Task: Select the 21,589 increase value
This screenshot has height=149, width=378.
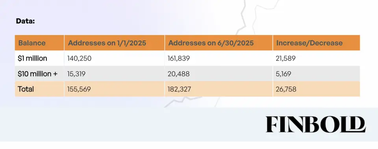Action: click(286, 58)
